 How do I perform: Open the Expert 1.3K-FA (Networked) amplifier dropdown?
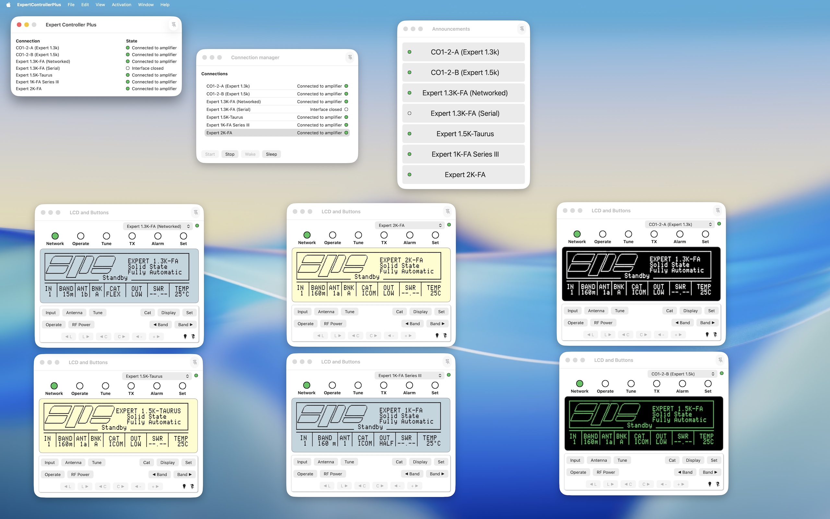point(158,226)
